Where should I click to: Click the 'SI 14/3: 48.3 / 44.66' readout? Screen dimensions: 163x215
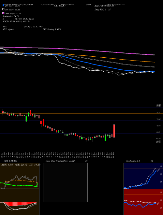[24, 19]
